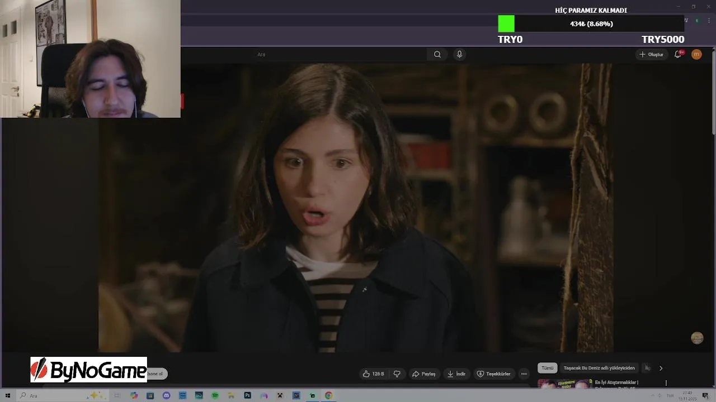Open YouTube notifications bell
The width and height of the screenshot is (716, 402).
point(678,54)
